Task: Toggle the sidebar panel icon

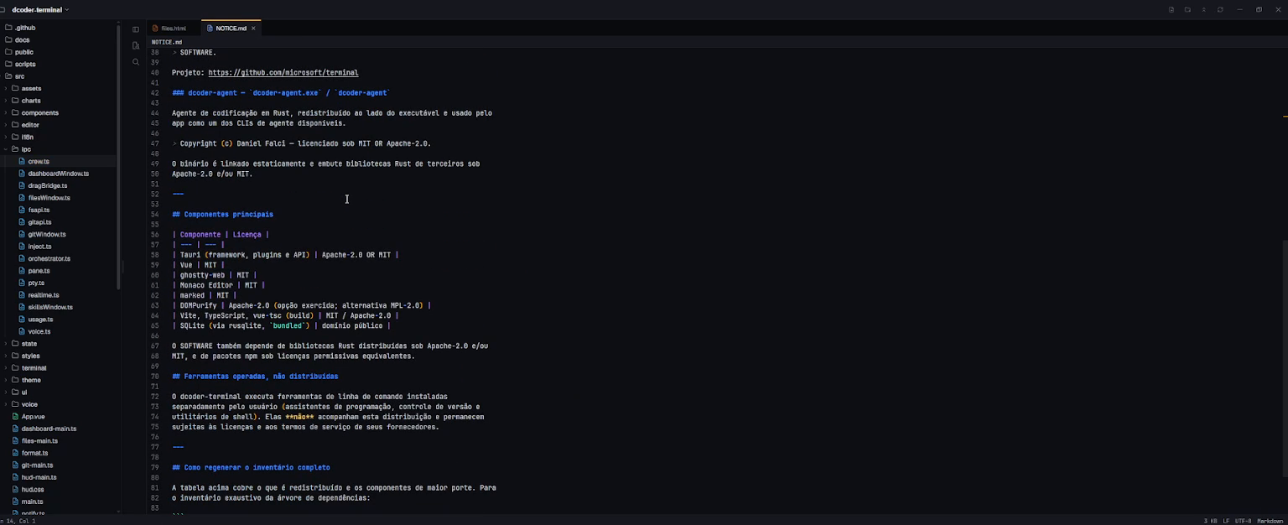Action: (x=136, y=29)
